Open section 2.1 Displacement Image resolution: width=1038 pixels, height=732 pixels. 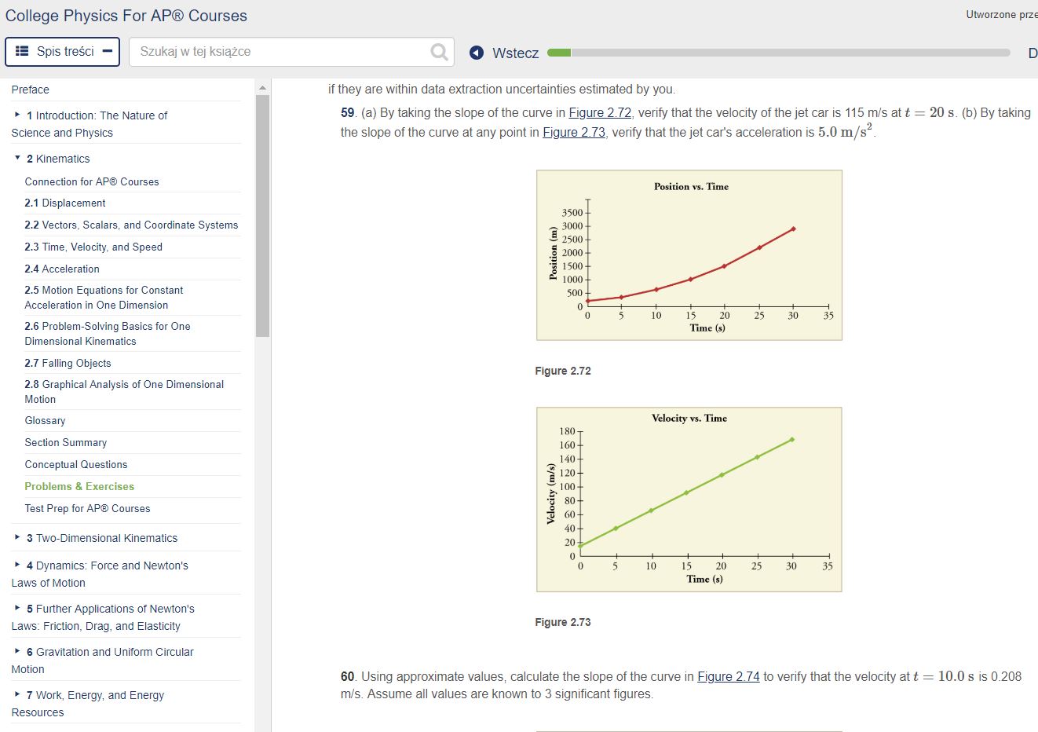(x=66, y=203)
